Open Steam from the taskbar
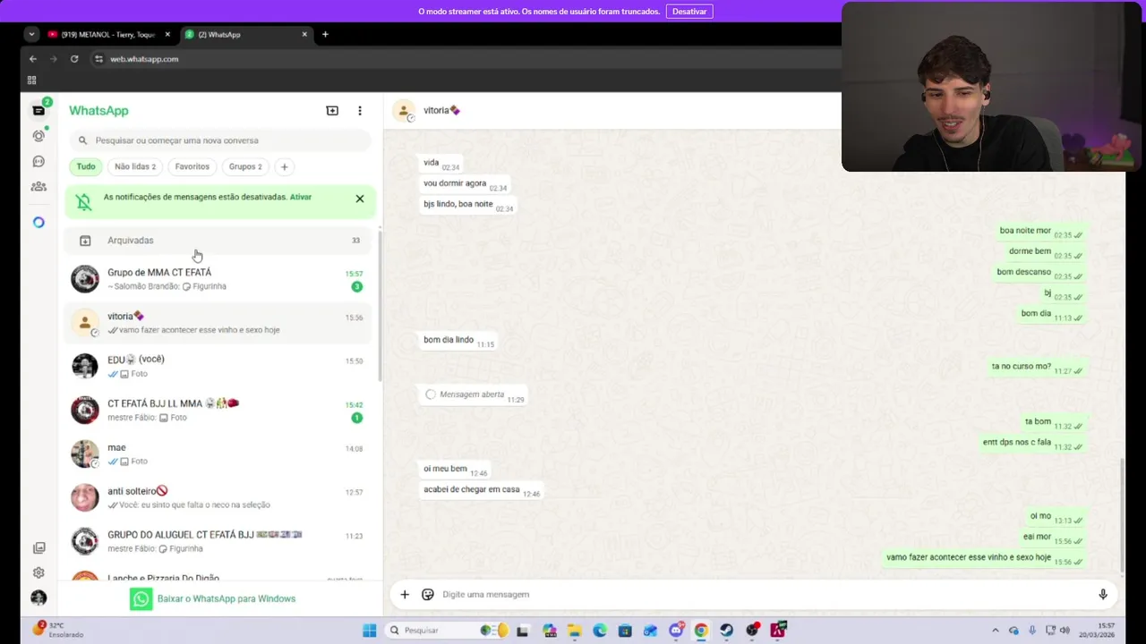This screenshot has height=644, width=1146. [x=726, y=631]
